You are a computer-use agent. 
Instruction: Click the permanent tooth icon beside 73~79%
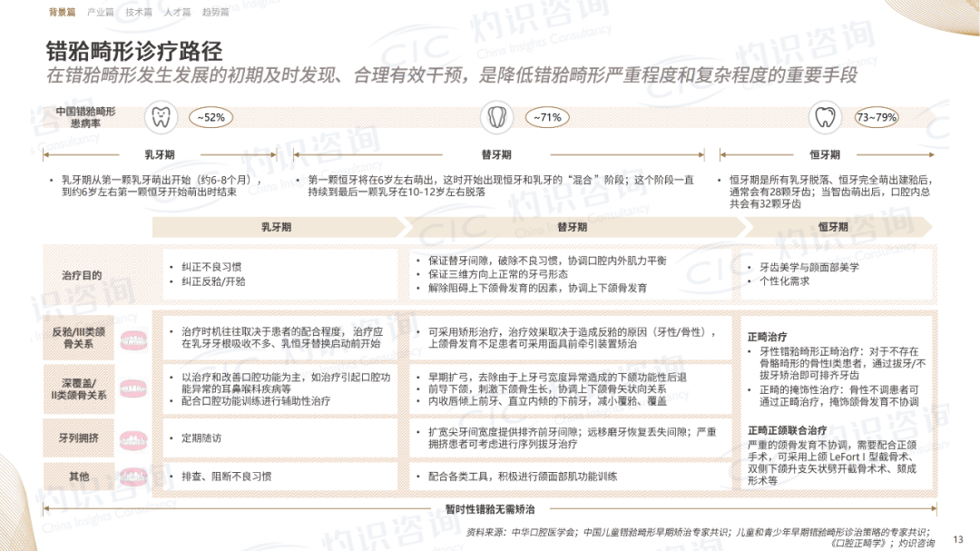(825, 117)
